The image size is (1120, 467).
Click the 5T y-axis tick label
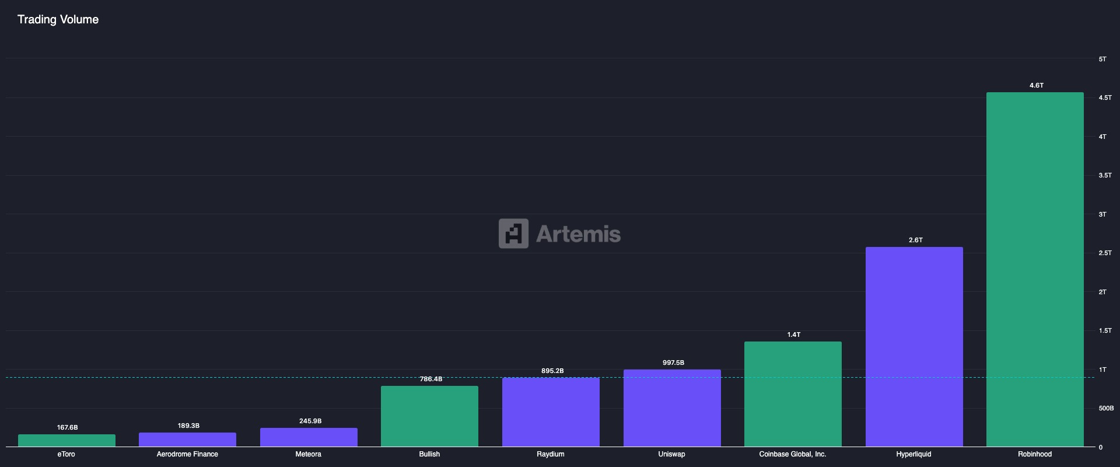point(1102,60)
